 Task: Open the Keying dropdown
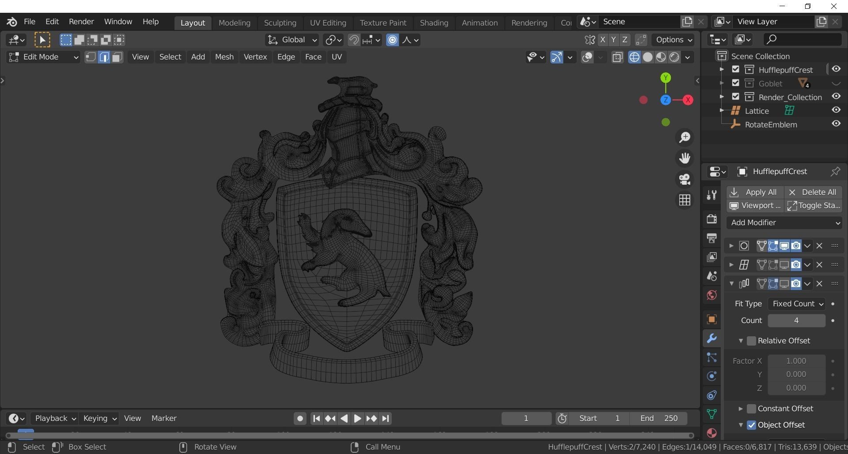click(x=100, y=419)
